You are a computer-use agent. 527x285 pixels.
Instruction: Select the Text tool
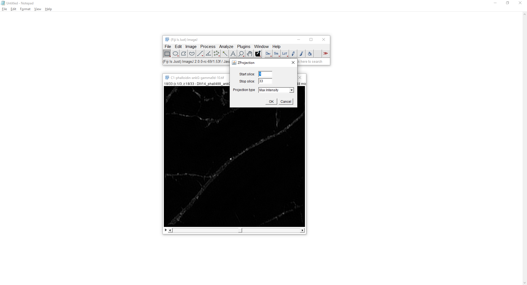tap(233, 54)
